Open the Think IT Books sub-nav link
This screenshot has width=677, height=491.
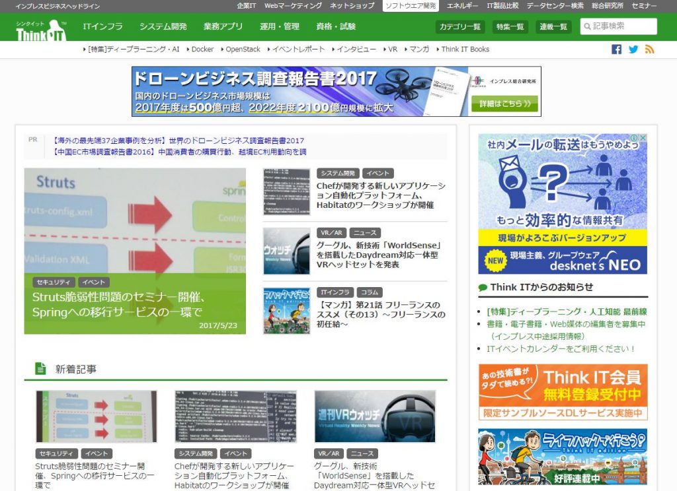tap(465, 49)
